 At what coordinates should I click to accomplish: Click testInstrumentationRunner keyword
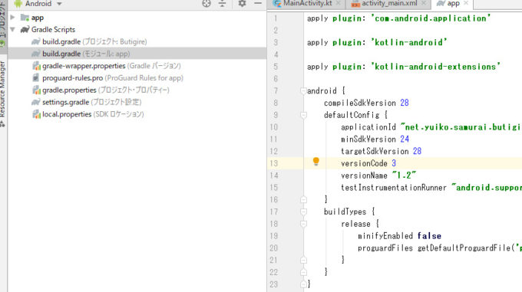pos(394,188)
